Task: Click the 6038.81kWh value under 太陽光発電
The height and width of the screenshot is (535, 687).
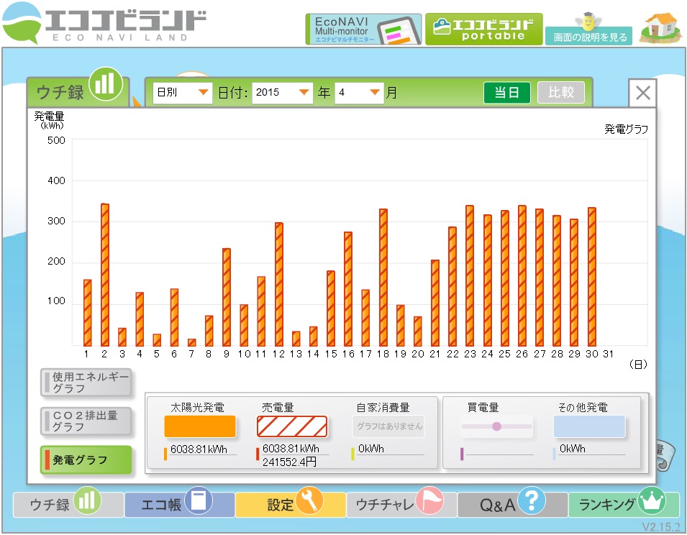Action: click(199, 449)
